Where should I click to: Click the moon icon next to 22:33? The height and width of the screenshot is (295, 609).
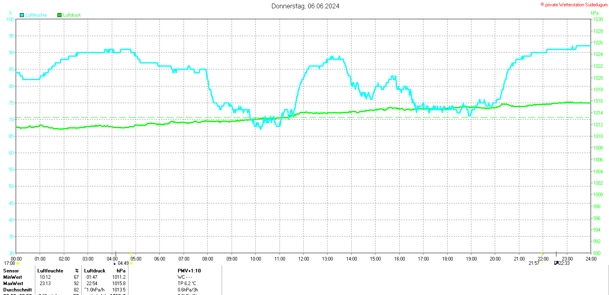[x=556, y=263]
